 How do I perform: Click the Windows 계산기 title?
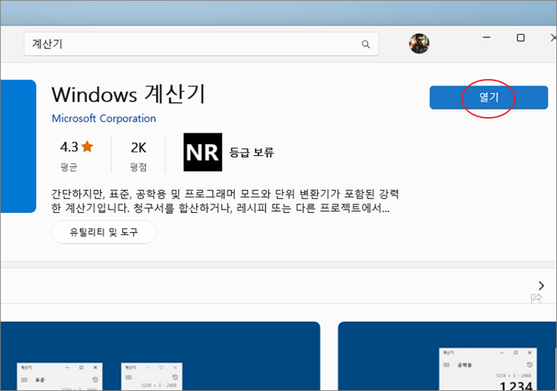[x=128, y=94]
